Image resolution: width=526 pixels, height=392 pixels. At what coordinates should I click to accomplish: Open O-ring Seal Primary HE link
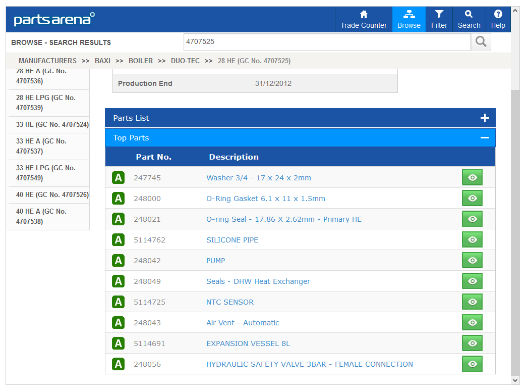coord(284,219)
